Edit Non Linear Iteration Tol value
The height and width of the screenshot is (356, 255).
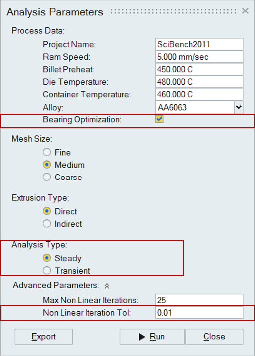coord(199,313)
